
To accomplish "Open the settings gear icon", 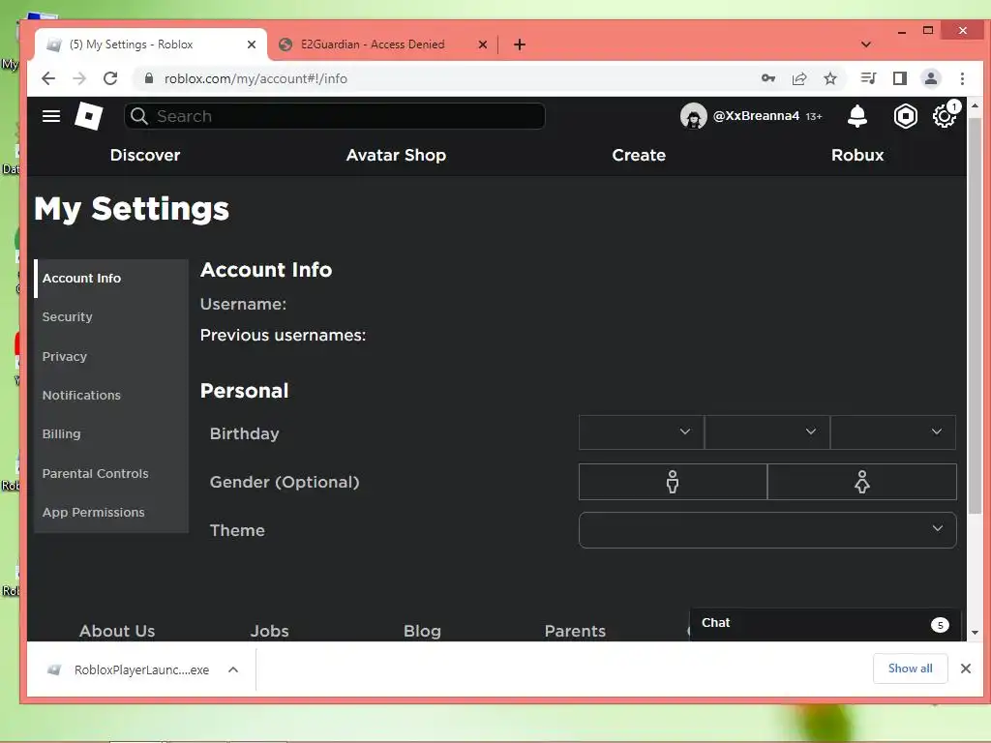I will pyautogui.click(x=945, y=116).
